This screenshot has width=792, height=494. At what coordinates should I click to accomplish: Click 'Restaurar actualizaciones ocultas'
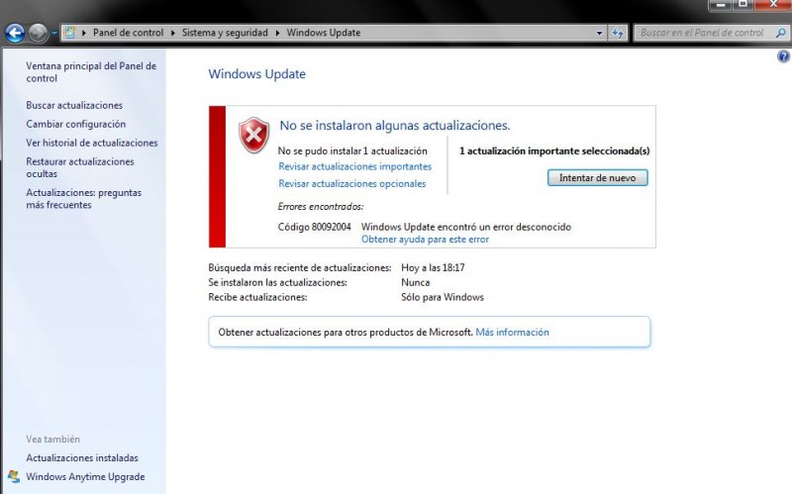80,167
